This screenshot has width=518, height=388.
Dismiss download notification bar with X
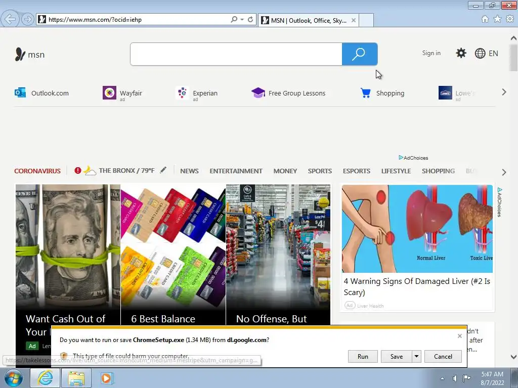[x=459, y=336]
